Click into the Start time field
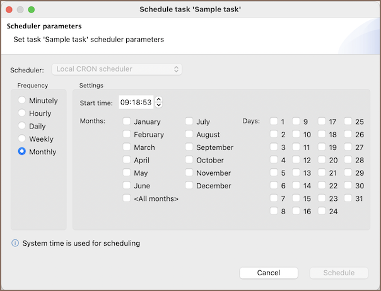The image size is (381, 291). click(136, 102)
